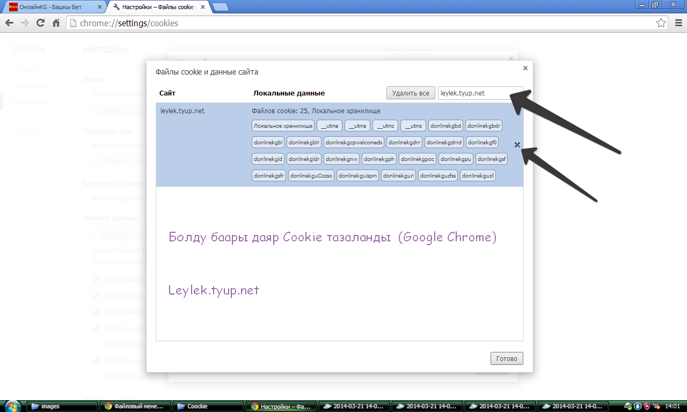Open the donlinekgdrrd cookie chip

pyautogui.click(x=444, y=143)
